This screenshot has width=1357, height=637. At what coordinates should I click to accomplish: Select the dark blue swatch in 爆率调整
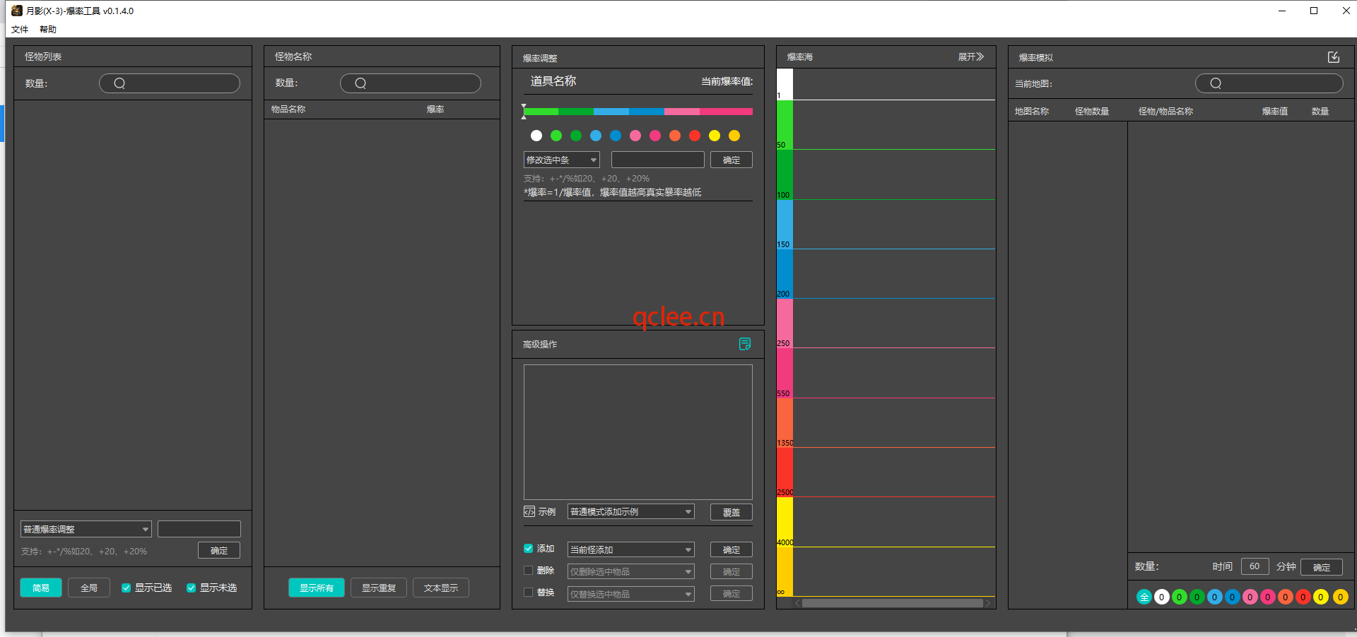(616, 136)
